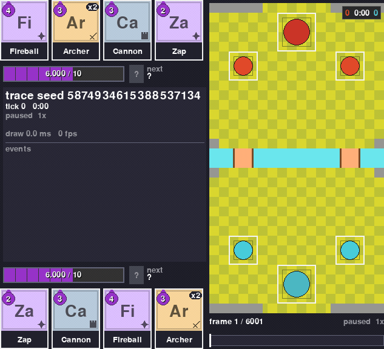
Task: Click the '0 fps' readout
Action: [x=67, y=133]
